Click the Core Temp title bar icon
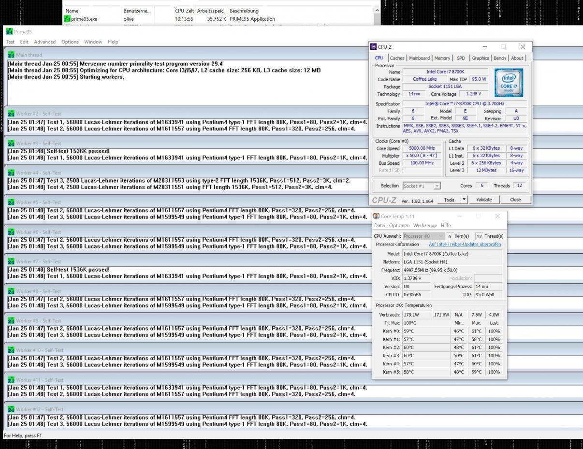The height and width of the screenshot is (449, 583). click(x=377, y=216)
